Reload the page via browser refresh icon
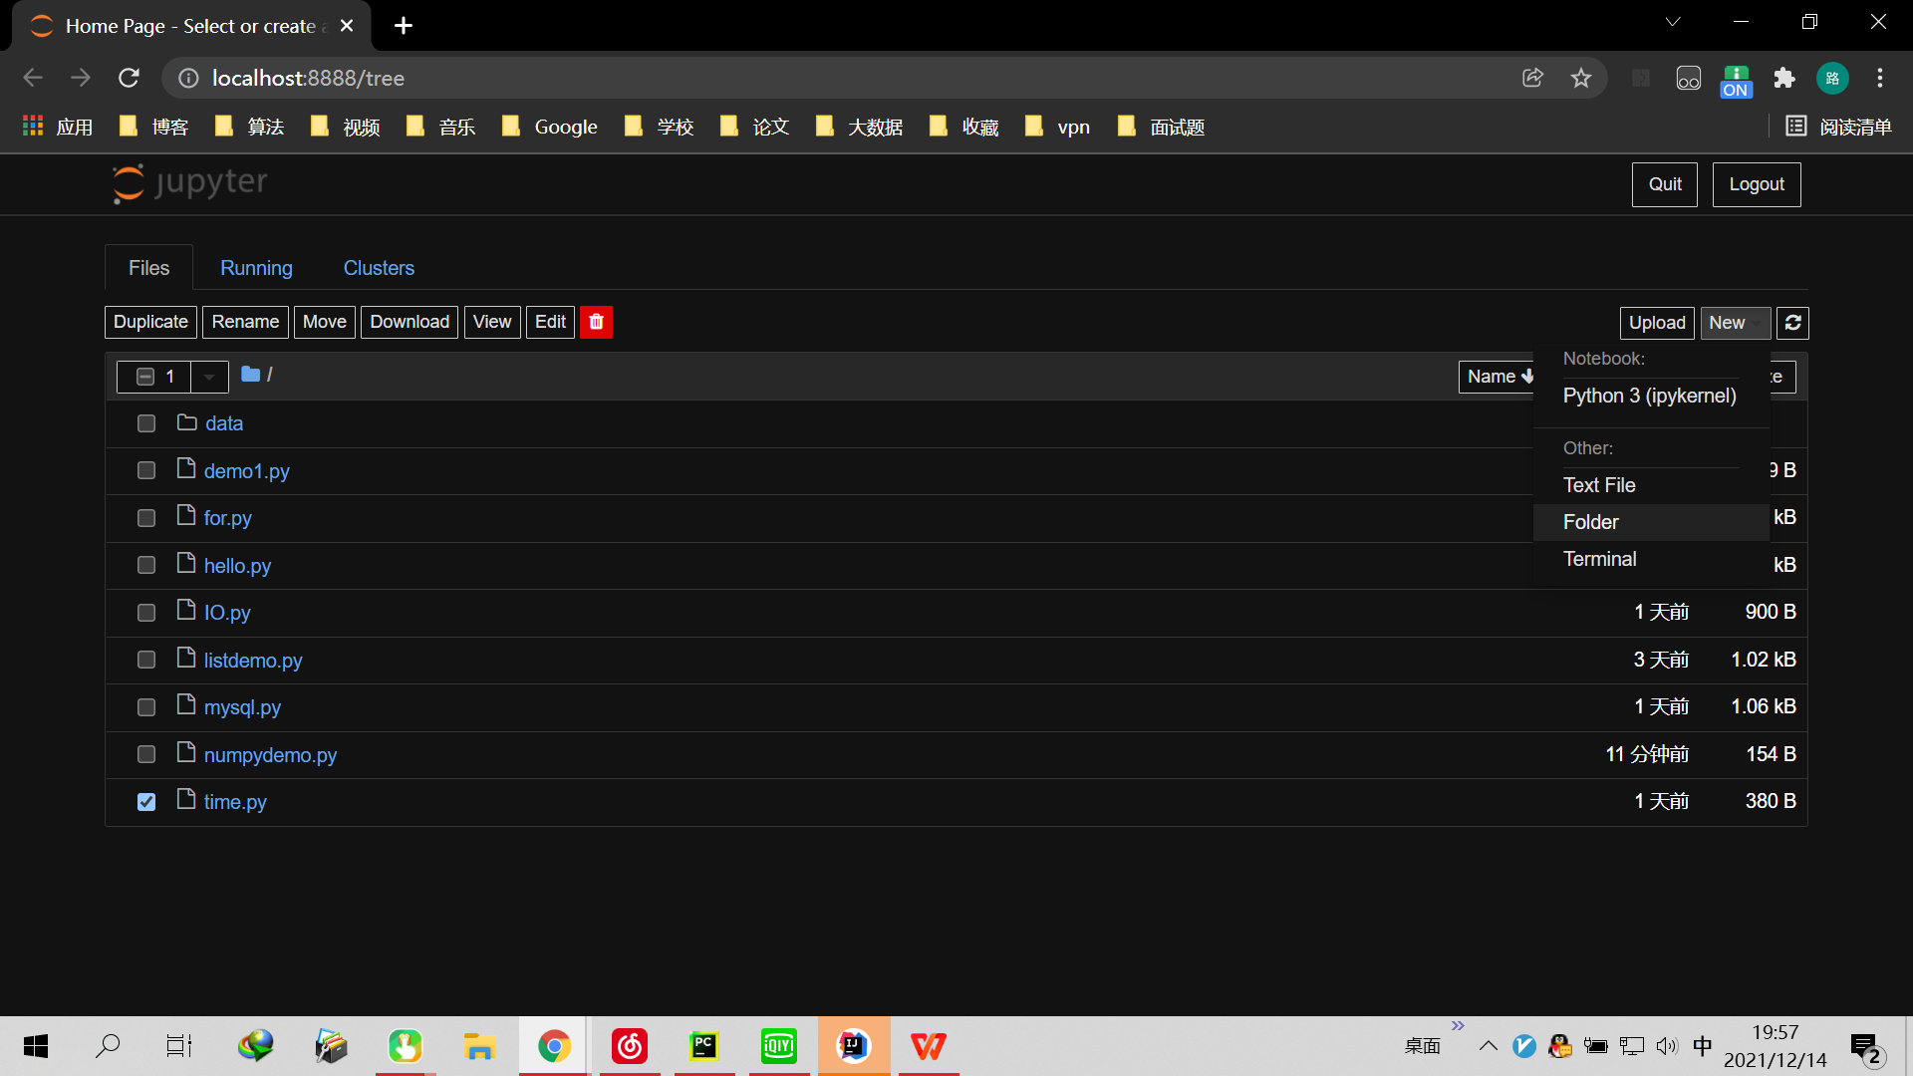 click(129, 78)
